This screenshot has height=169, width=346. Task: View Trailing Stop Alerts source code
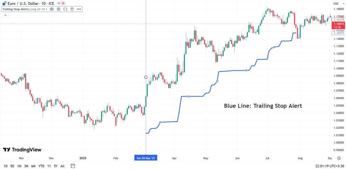coord(65,9)
